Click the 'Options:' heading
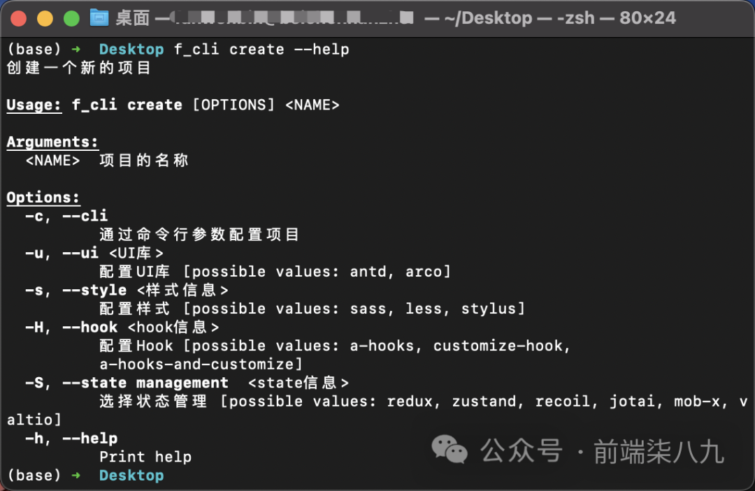755x491 pixels. pyautogui.click(x=43, y=198)
